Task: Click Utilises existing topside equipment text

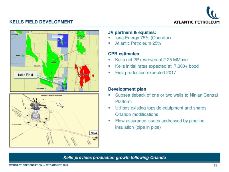Action: [161, 111]
